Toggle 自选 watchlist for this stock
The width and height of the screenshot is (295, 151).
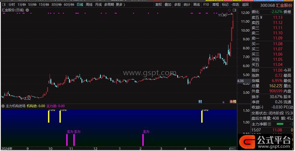coord(235,5)
